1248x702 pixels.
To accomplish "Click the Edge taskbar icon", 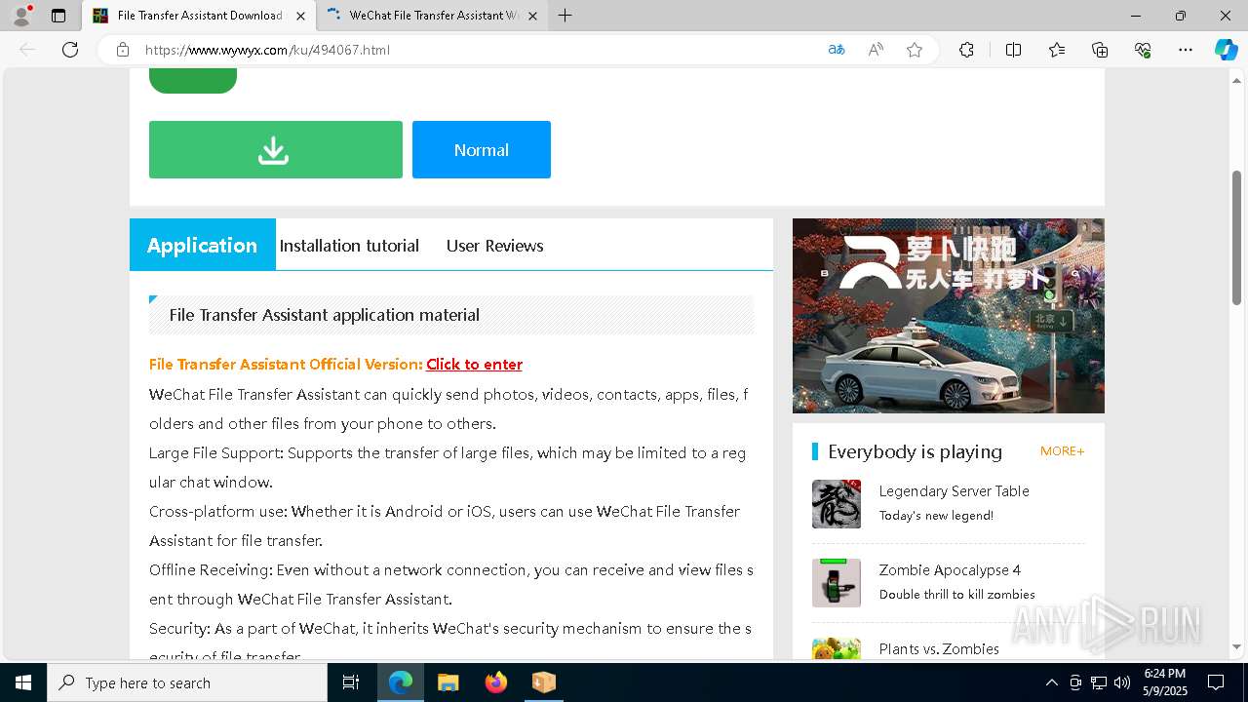I will coord(401,682).
